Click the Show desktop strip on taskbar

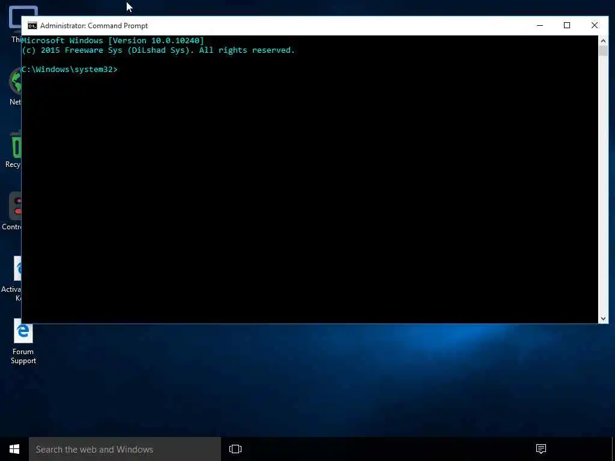(x=613, y=449)
